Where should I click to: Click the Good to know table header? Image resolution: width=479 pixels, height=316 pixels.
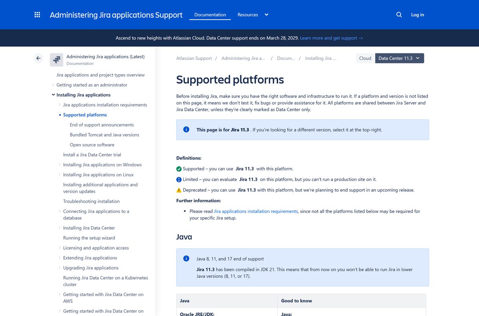click(x=297, y=301)
